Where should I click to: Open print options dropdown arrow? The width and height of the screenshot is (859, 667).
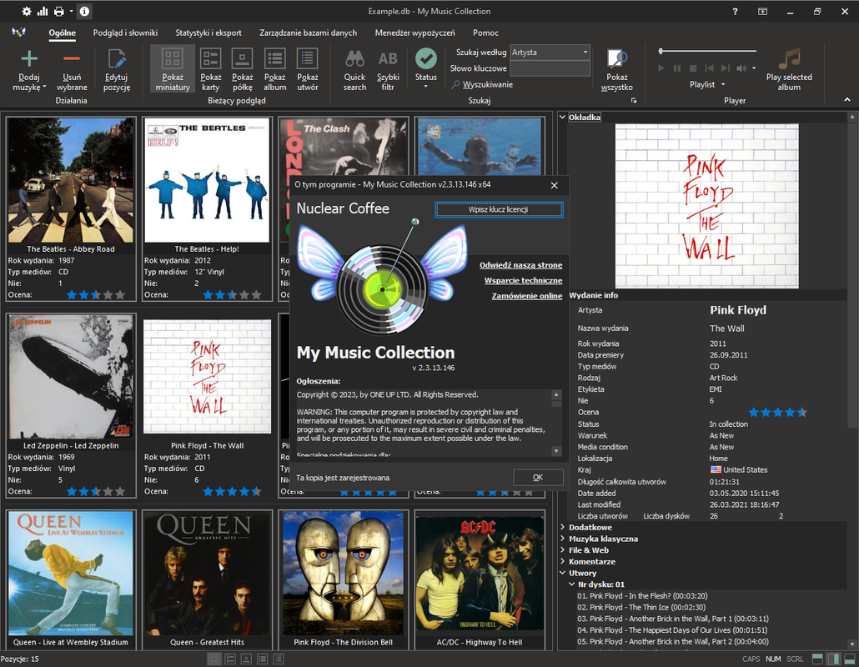[71, 11]
